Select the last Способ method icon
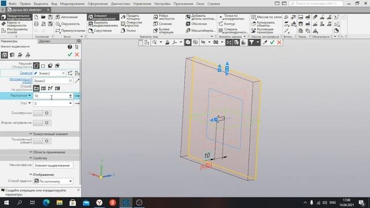The image size is (370, 208). tap(57, 88)
